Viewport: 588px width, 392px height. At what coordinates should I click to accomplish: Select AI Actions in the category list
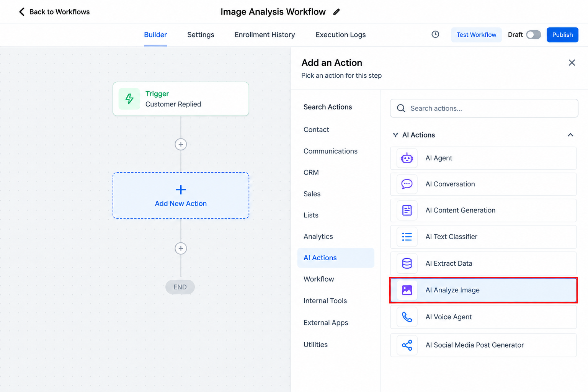(336, 258)
